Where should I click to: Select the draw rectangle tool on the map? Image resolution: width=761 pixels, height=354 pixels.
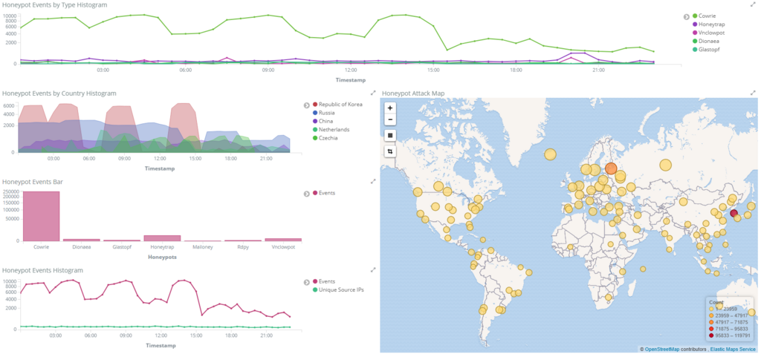(x=389, y=135)
